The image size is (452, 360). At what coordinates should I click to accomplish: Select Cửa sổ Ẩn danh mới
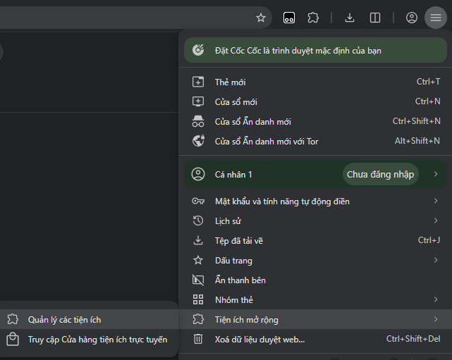[x=252, y=121]
